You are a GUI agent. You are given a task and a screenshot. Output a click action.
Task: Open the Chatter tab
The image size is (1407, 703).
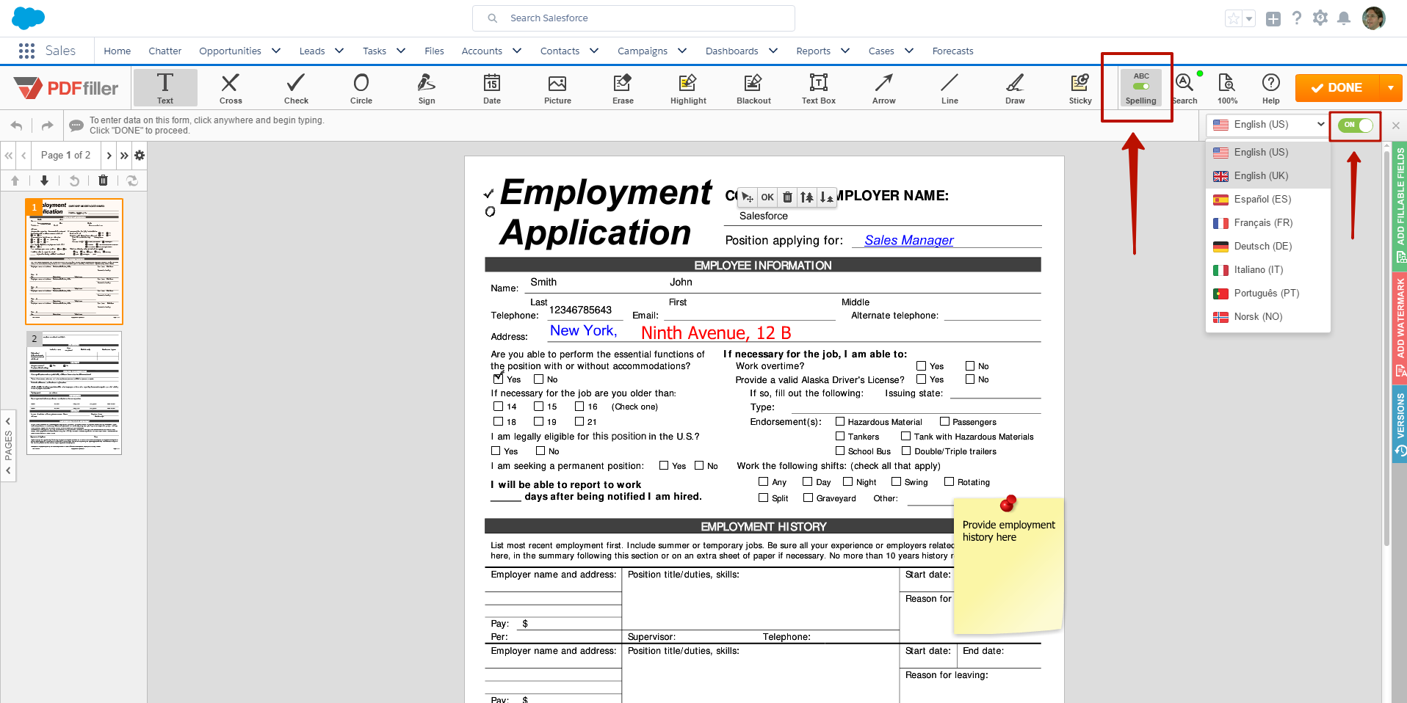[165, 51]
